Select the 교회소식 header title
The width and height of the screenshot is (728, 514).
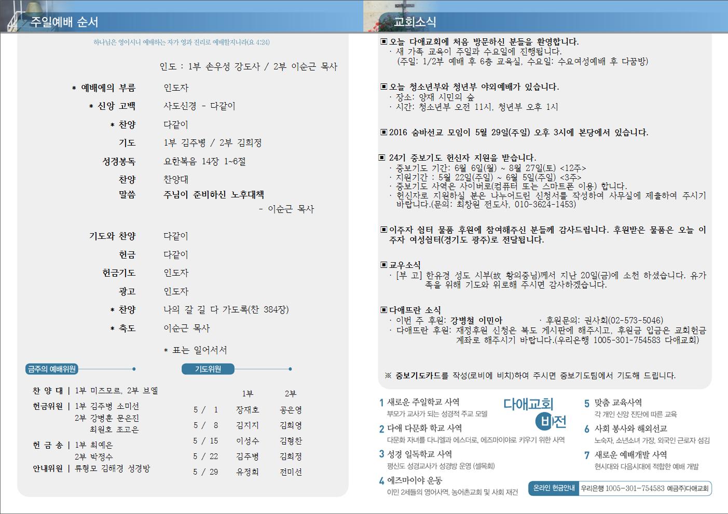click(x=415, y=22)
